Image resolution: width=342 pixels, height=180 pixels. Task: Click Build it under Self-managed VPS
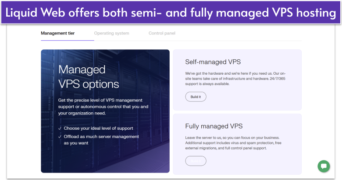196,97
